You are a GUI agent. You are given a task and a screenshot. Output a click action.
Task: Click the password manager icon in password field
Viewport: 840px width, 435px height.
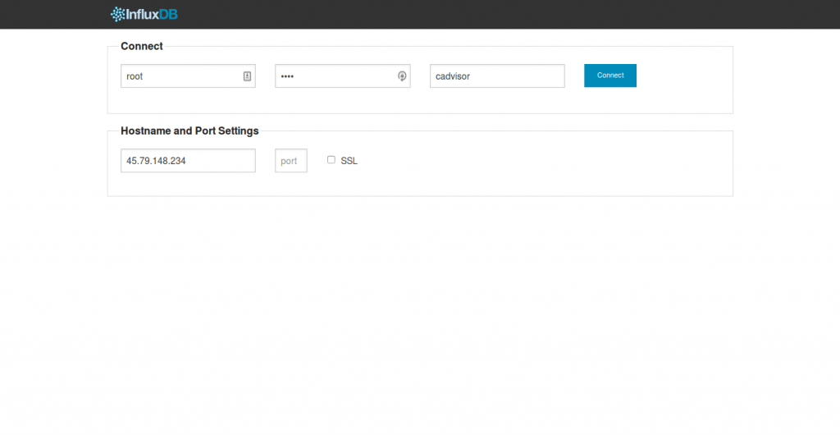tap(402, 76)
